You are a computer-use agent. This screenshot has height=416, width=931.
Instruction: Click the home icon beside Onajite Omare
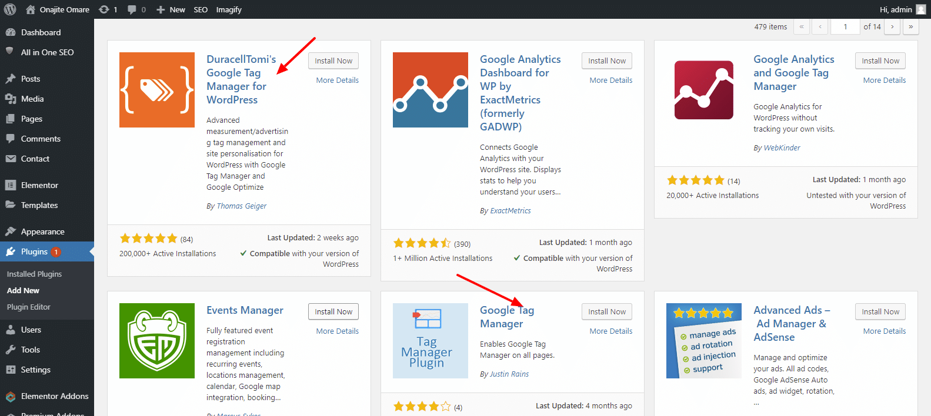click(31, 9)
